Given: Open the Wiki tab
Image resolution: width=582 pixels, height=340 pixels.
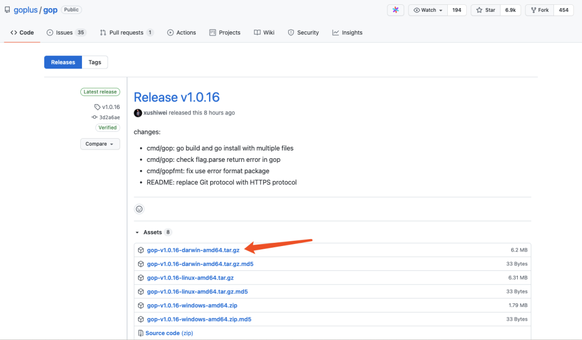Looking at the screenshot, I should pyautogui.click(x=264, y=33).
